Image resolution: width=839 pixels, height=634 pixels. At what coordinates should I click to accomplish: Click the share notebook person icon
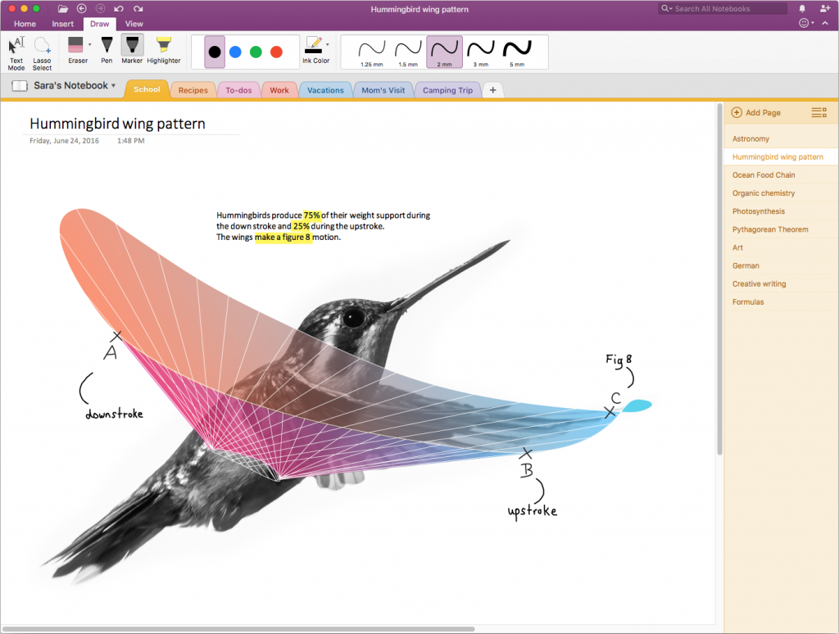point(824,8)
